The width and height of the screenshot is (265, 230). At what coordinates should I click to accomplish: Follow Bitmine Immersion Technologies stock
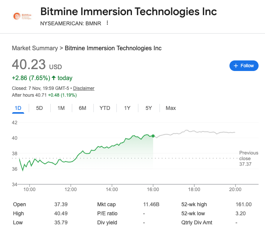click(x=244, y=66)
